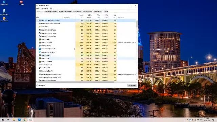This screenshot has height=122, width=217.
Task: Open the Файл menu in Task Manager
Action: 38,8
